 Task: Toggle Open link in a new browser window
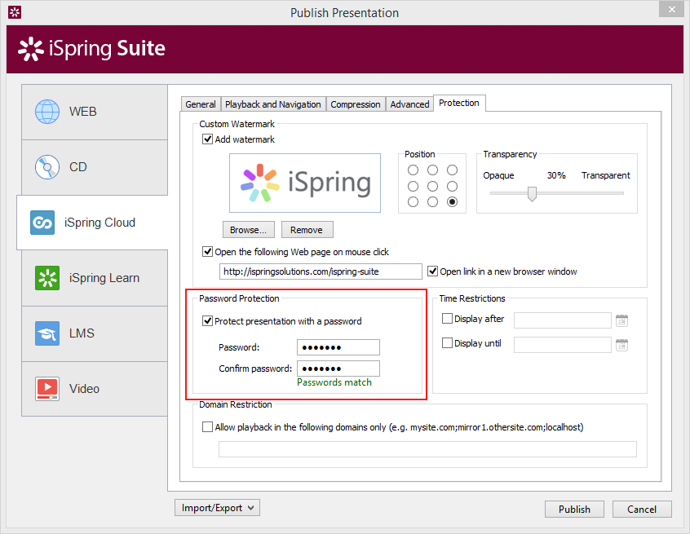tap(432, 271)
